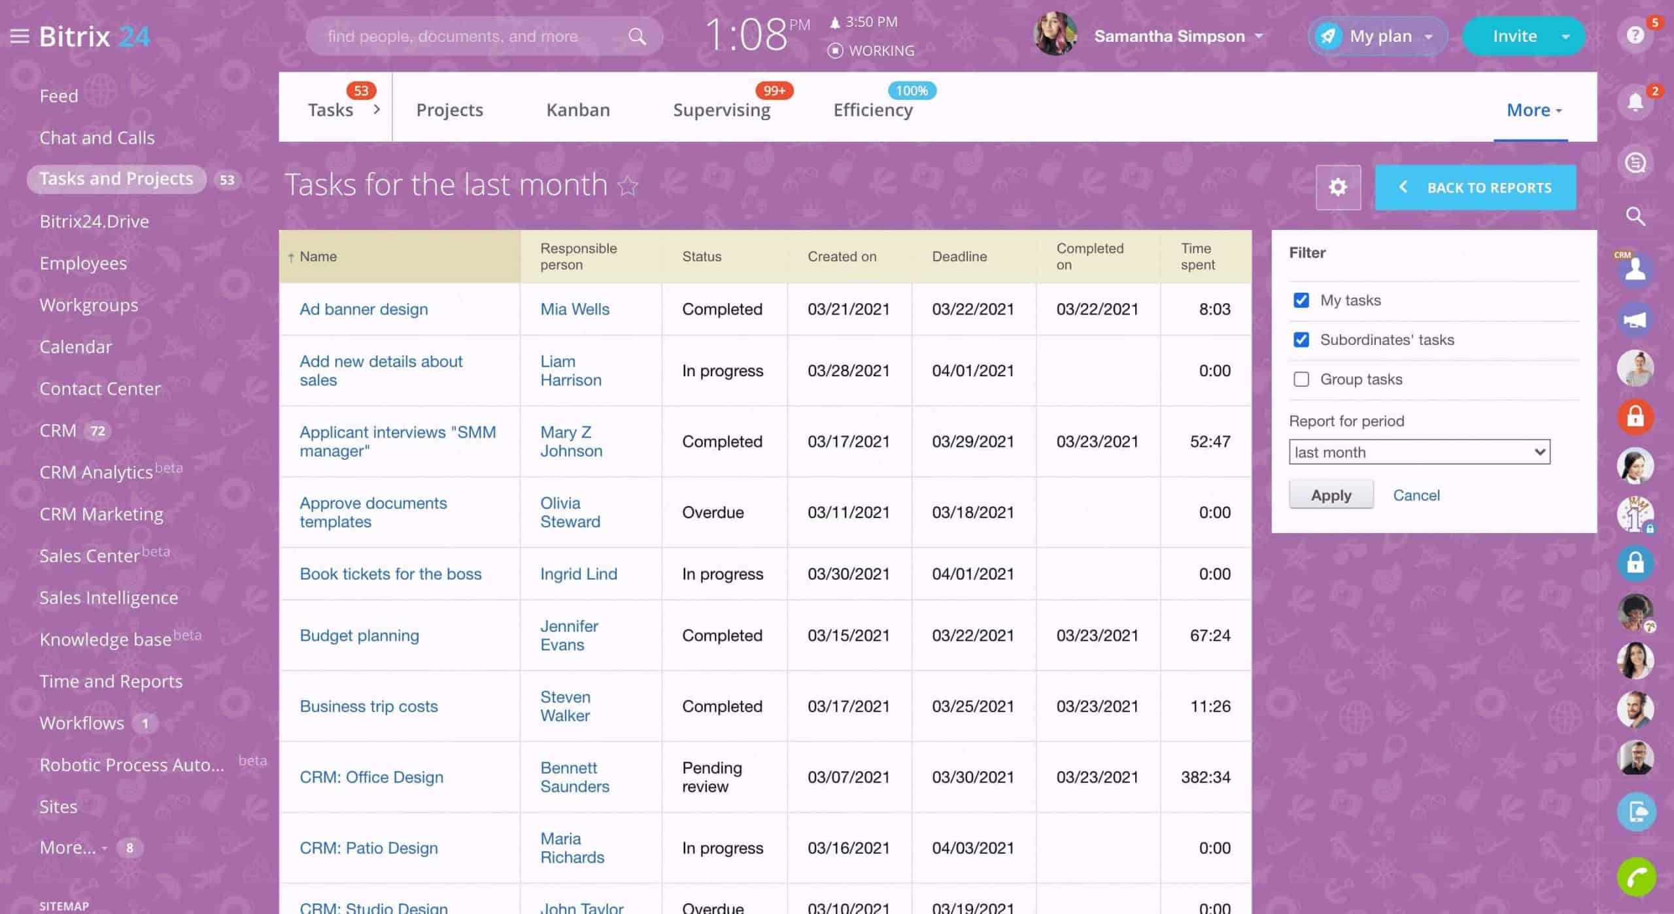The width and height of the screenshot is (1674, 914).
Task: Favorite the report with the star icon
Action: tap(628, 186)
